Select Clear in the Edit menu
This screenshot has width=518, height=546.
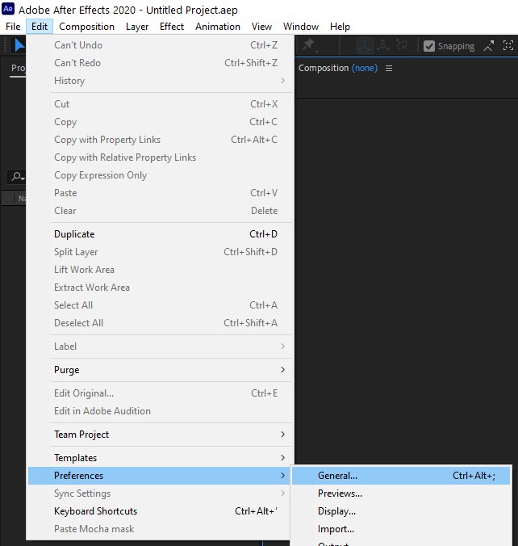tap(161, 210)
